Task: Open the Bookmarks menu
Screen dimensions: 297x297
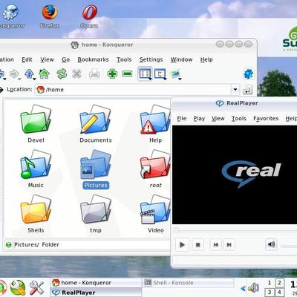Action: tap(93, 59)
